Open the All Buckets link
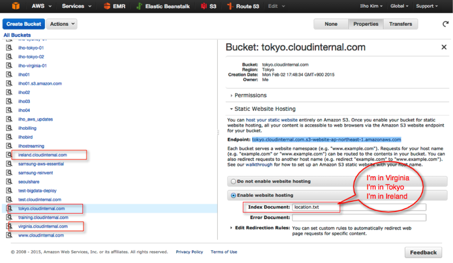 [17, 35]
